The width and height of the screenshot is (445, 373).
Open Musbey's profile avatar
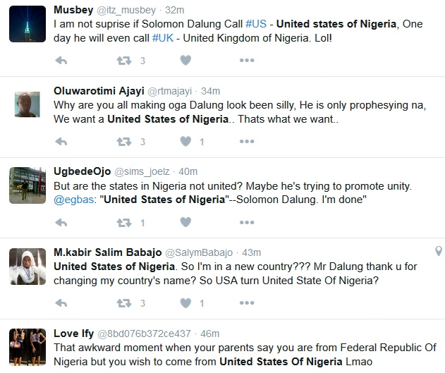pos(28,24)
